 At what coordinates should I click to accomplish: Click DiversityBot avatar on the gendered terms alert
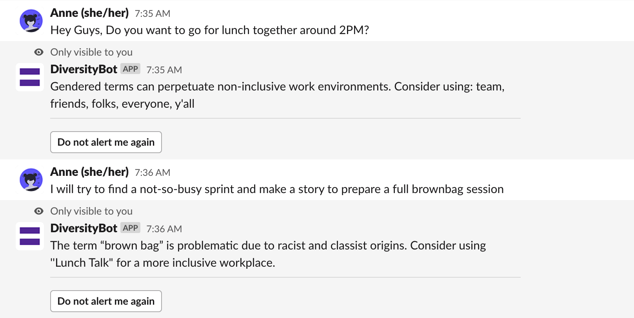pos(30,77)
